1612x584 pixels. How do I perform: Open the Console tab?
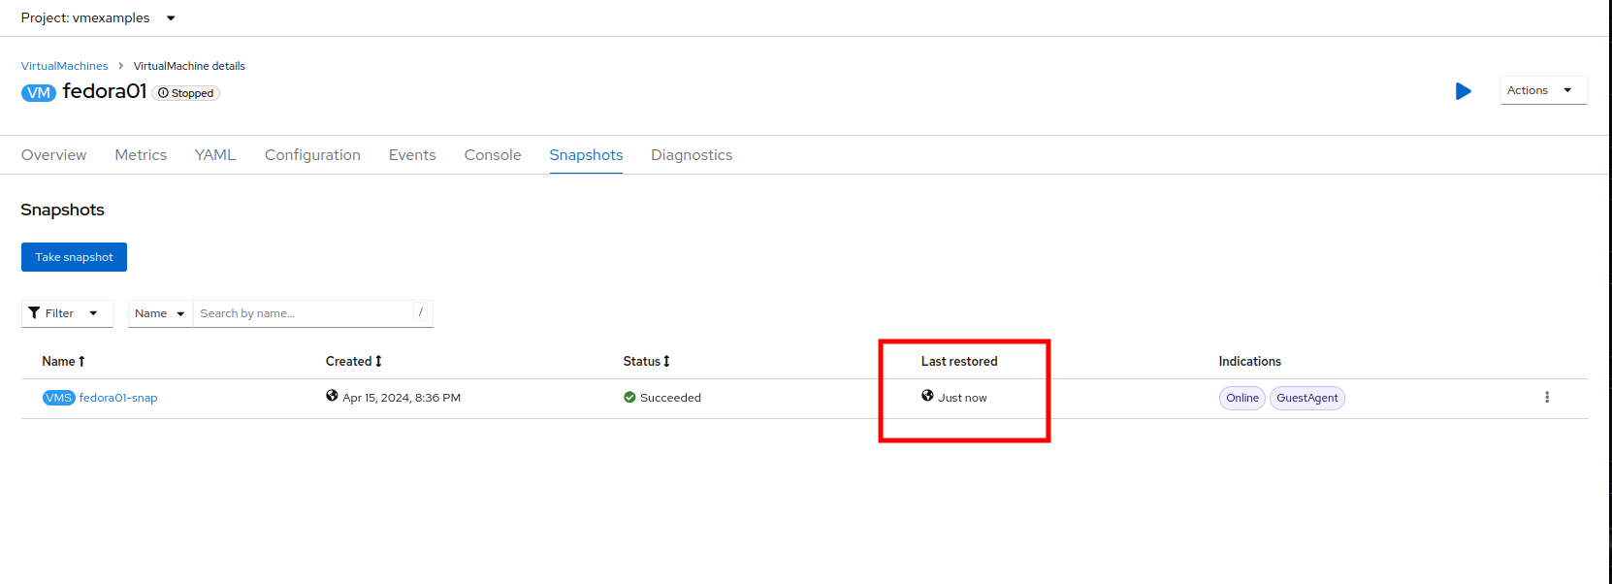[493, 155]
